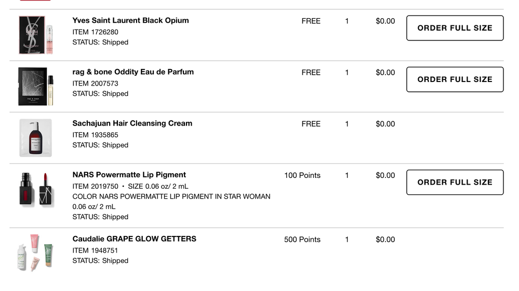This screenshot has width=519, height=291.
Task: Order full size of YSL Black Opium
Action: 455,28
